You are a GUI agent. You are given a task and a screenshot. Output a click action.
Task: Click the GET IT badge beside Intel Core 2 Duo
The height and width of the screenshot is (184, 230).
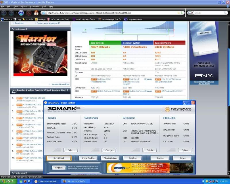[94, 79]
